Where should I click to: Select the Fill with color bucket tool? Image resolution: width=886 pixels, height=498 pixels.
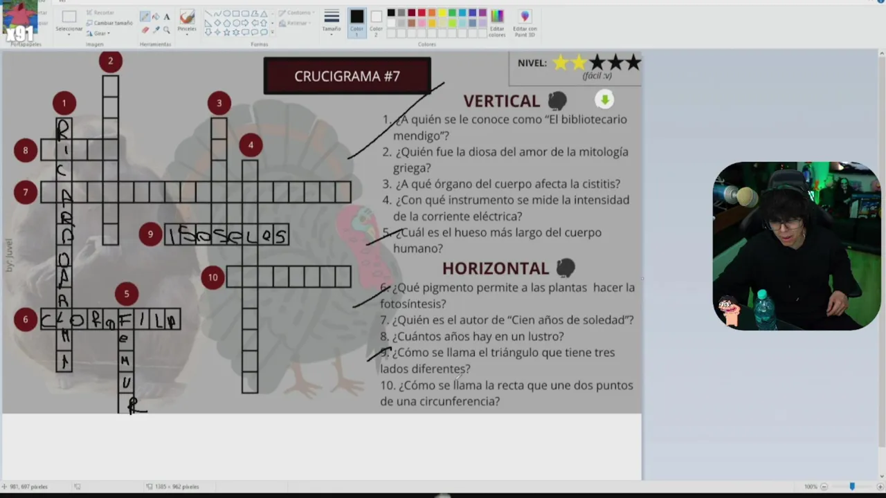pyautogui.click(x=156, y=17)
